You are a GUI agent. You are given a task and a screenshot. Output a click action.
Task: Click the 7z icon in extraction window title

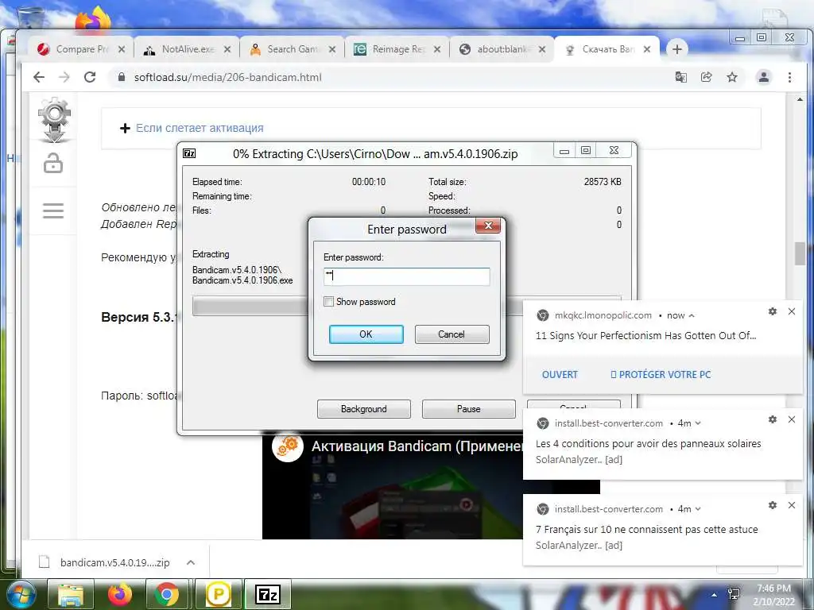(x=189, y=153)
